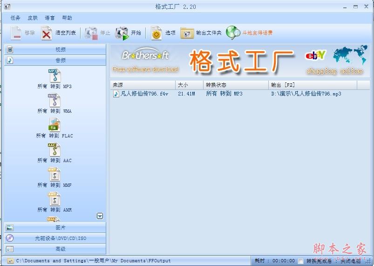Click the 21.41M size cell
This screenshot has height=266, width=374.
pos(186,94)
